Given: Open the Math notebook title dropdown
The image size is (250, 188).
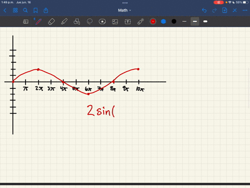Looking at the screenshot, I should tap(124, 10).
